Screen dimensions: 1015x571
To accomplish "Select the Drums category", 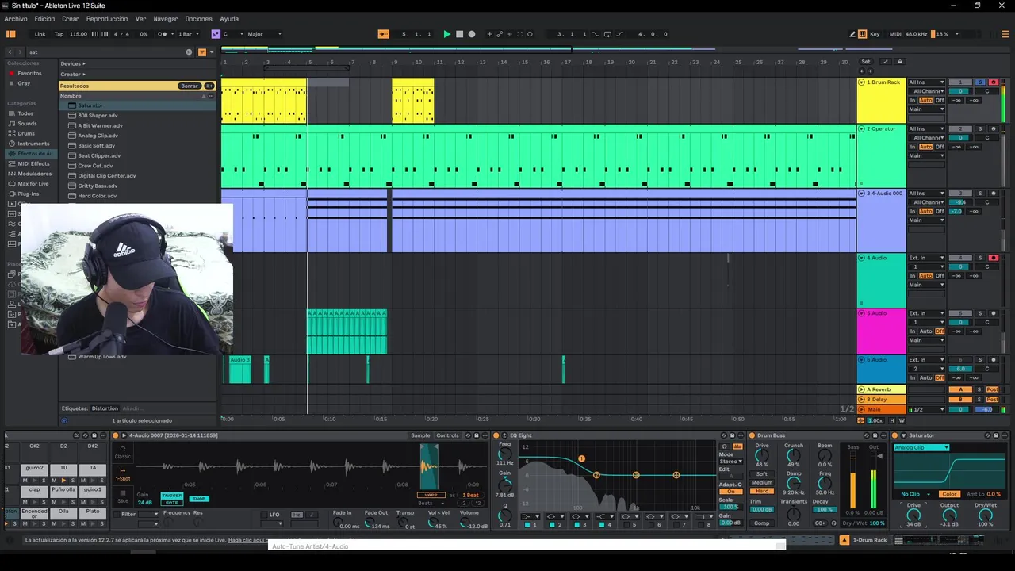I will point(26,133).
